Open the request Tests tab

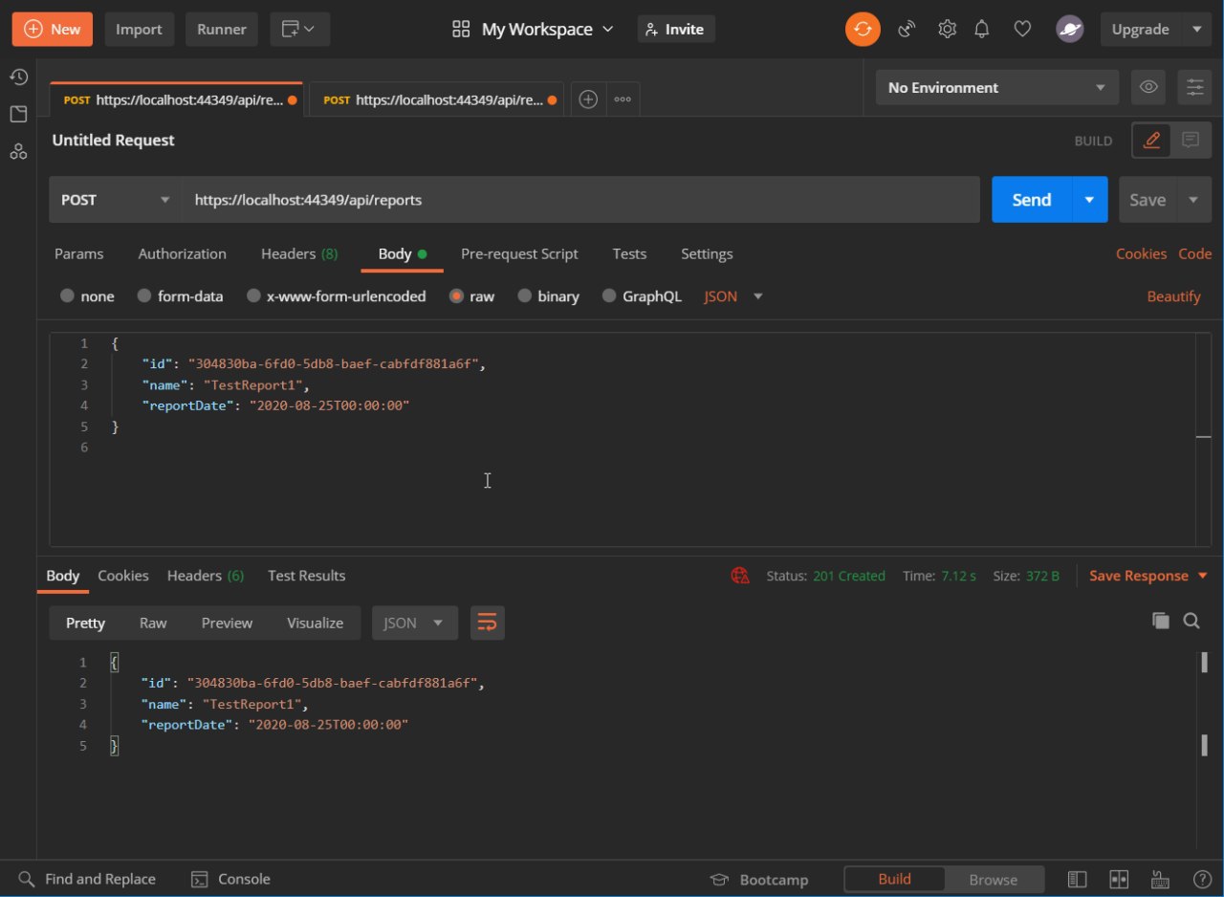pos(629,253)
